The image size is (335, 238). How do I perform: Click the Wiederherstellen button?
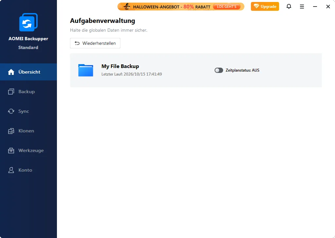[95, 43]
